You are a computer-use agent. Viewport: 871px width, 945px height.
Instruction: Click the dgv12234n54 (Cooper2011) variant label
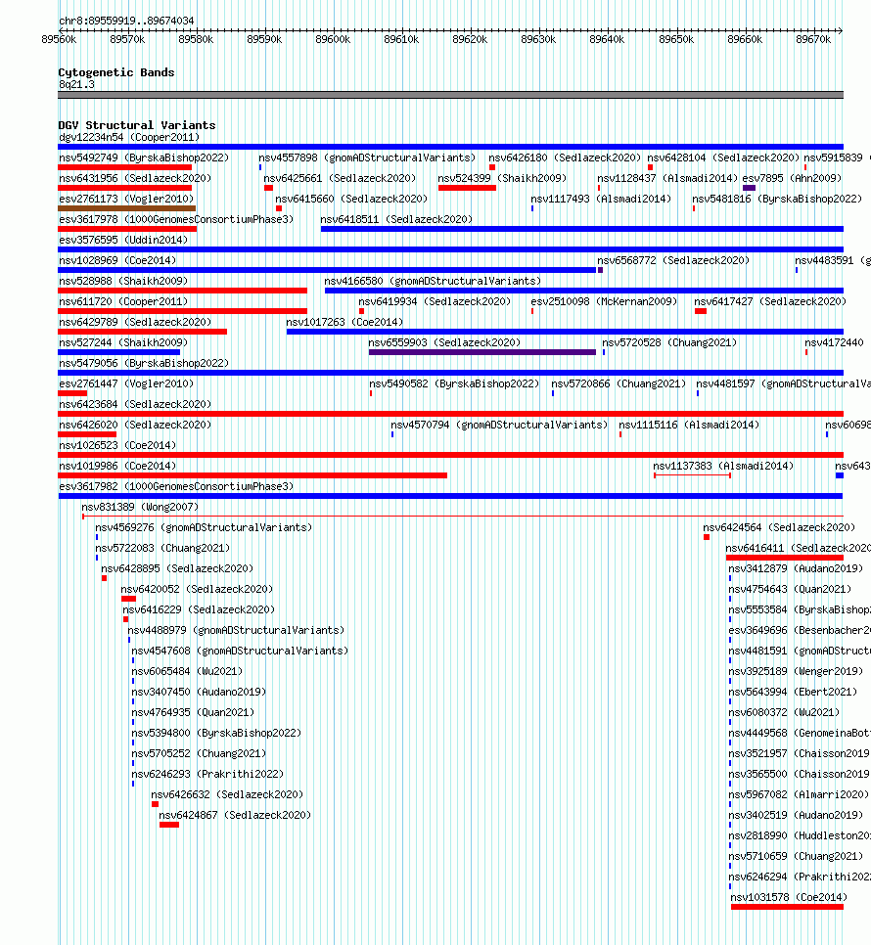coord(129,137)
